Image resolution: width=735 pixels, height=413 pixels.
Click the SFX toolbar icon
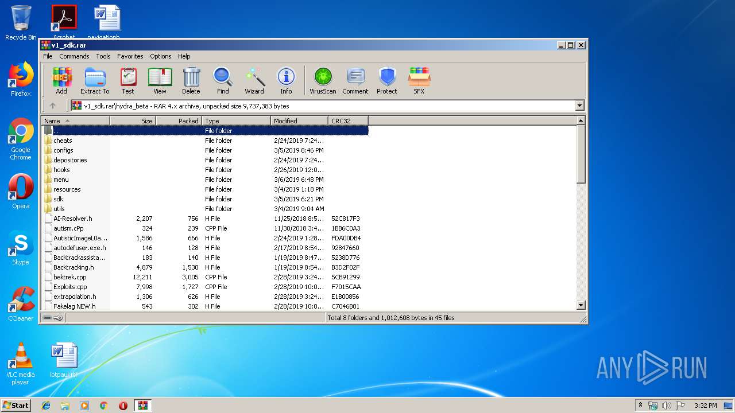point(419,81)
